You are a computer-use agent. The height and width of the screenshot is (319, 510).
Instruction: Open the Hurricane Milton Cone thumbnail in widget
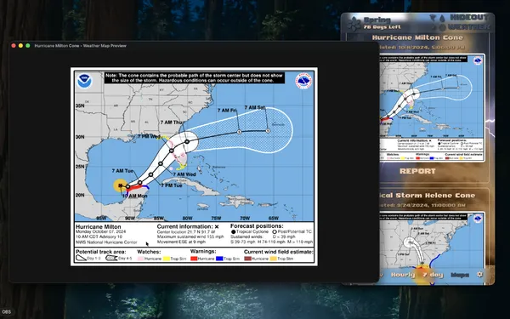tap(433, 107)
